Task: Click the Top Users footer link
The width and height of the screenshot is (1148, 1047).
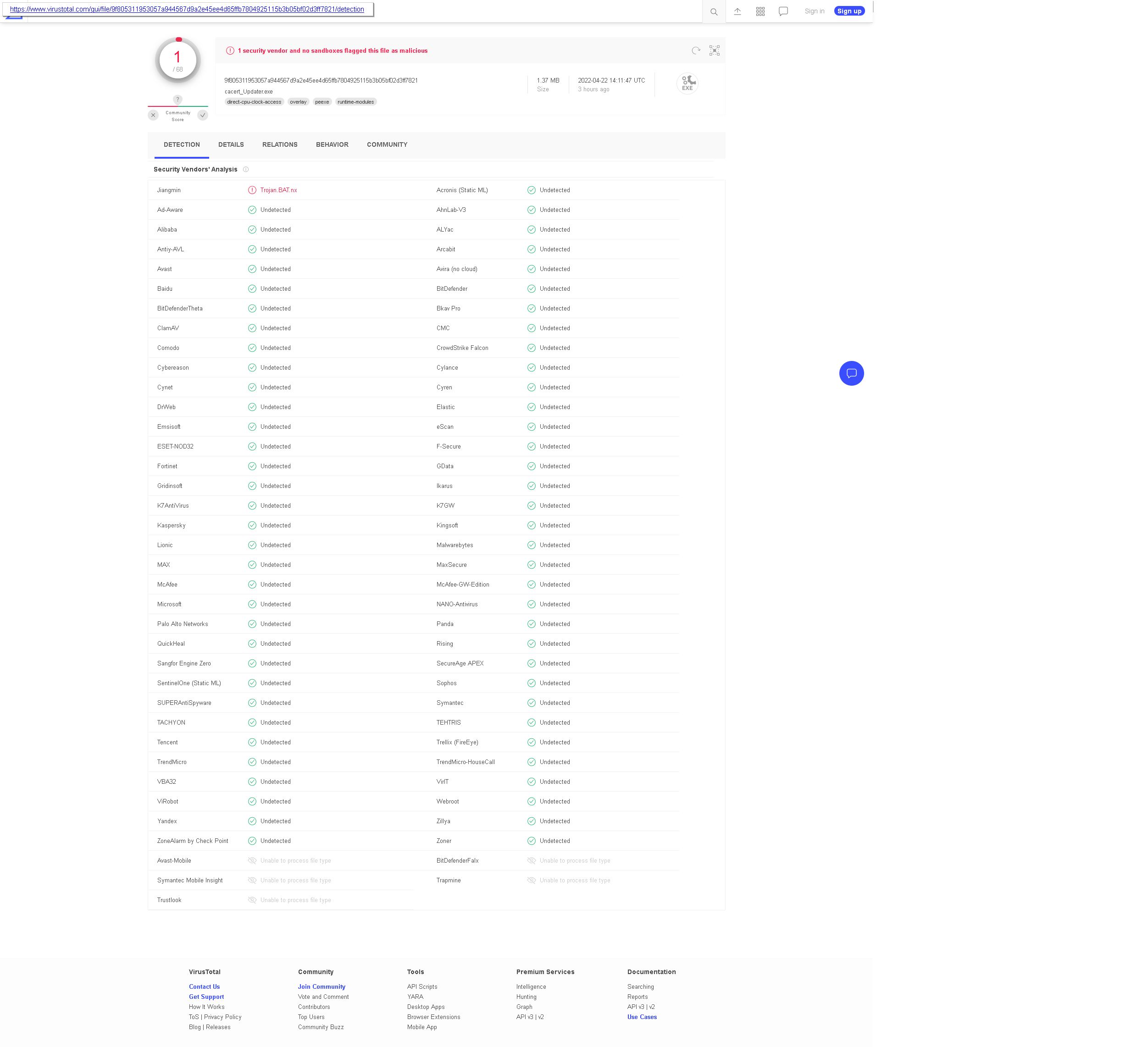Action: [x=311, y=1017]
